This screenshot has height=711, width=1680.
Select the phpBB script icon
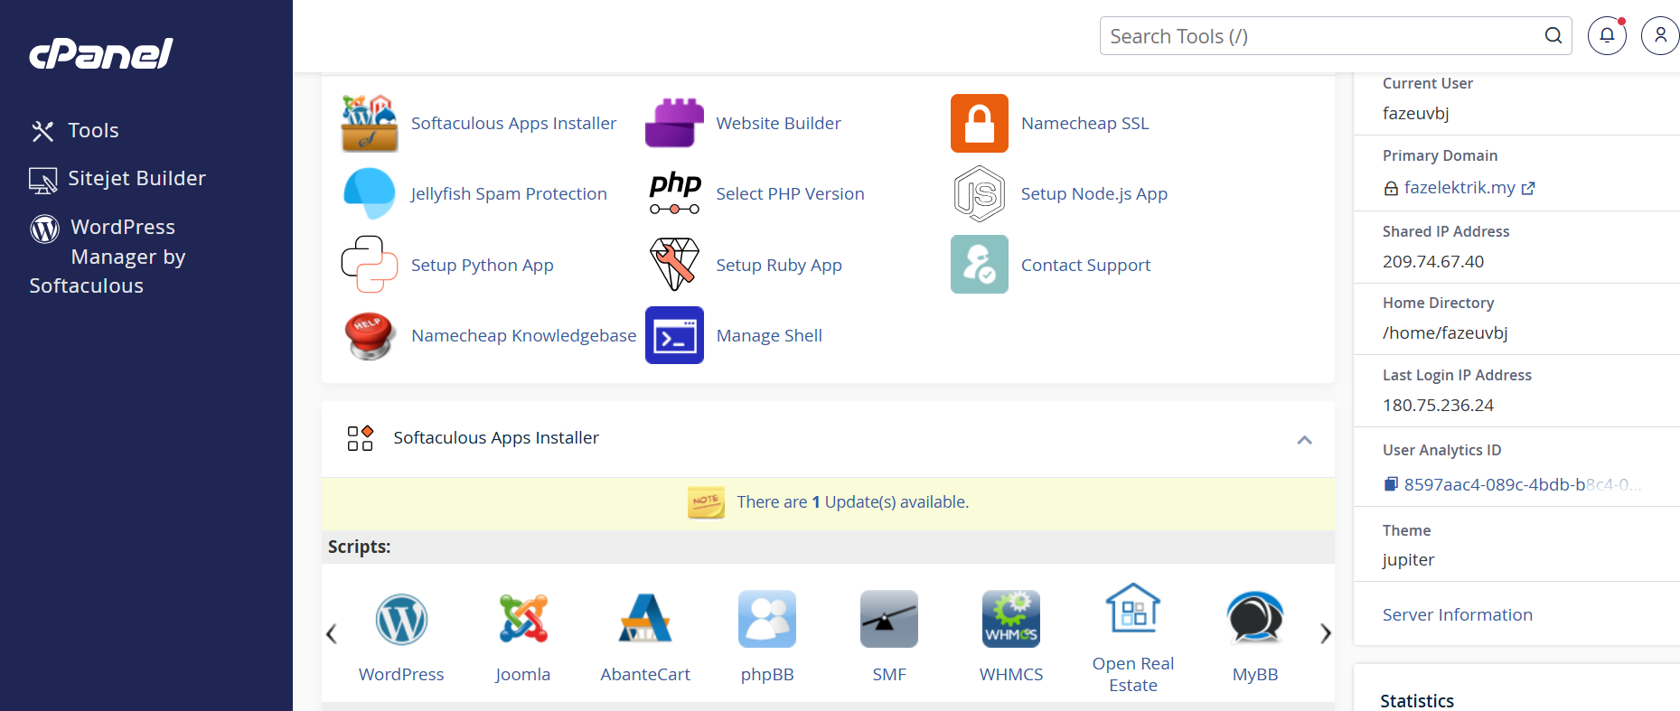(x=767, y=619)
